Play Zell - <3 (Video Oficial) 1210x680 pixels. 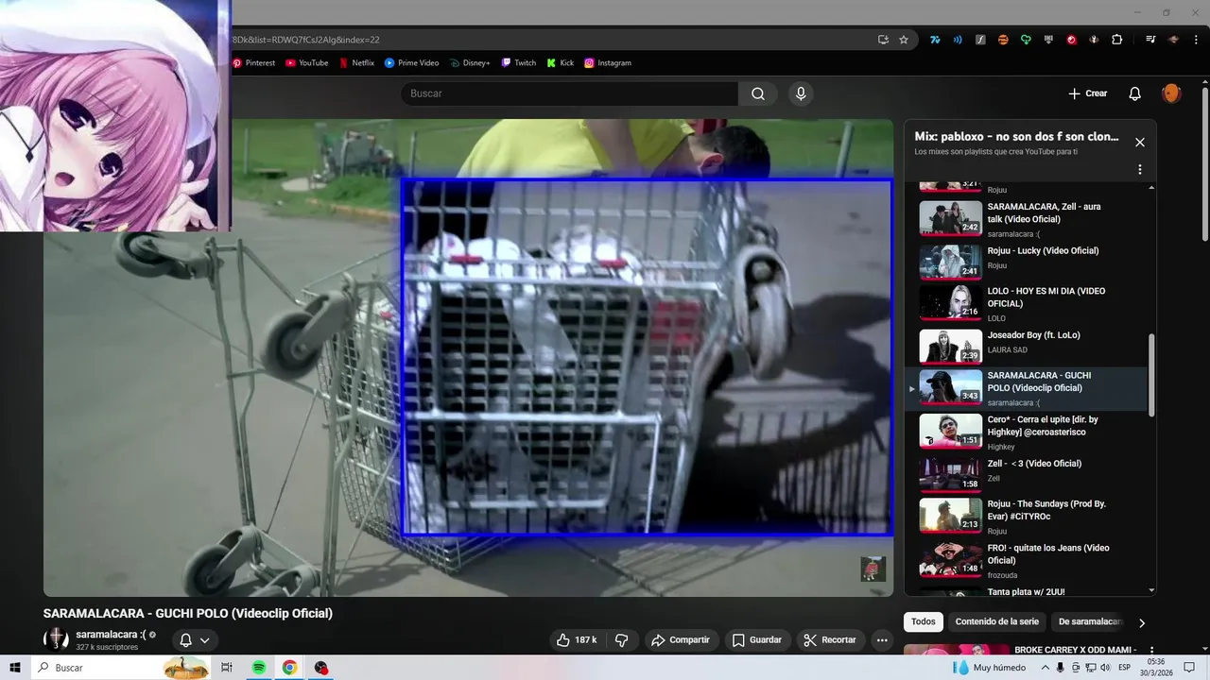1030,474
